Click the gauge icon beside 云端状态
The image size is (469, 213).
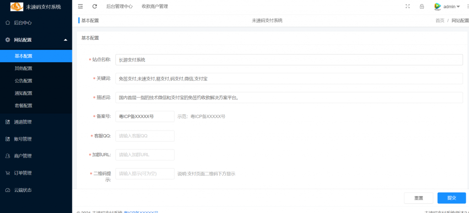click(x=8, y=190)
